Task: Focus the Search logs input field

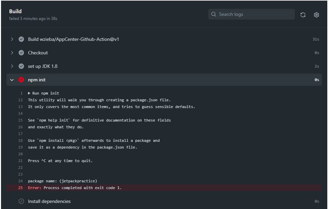Action: pyautogui.click(x=254, y=15)
